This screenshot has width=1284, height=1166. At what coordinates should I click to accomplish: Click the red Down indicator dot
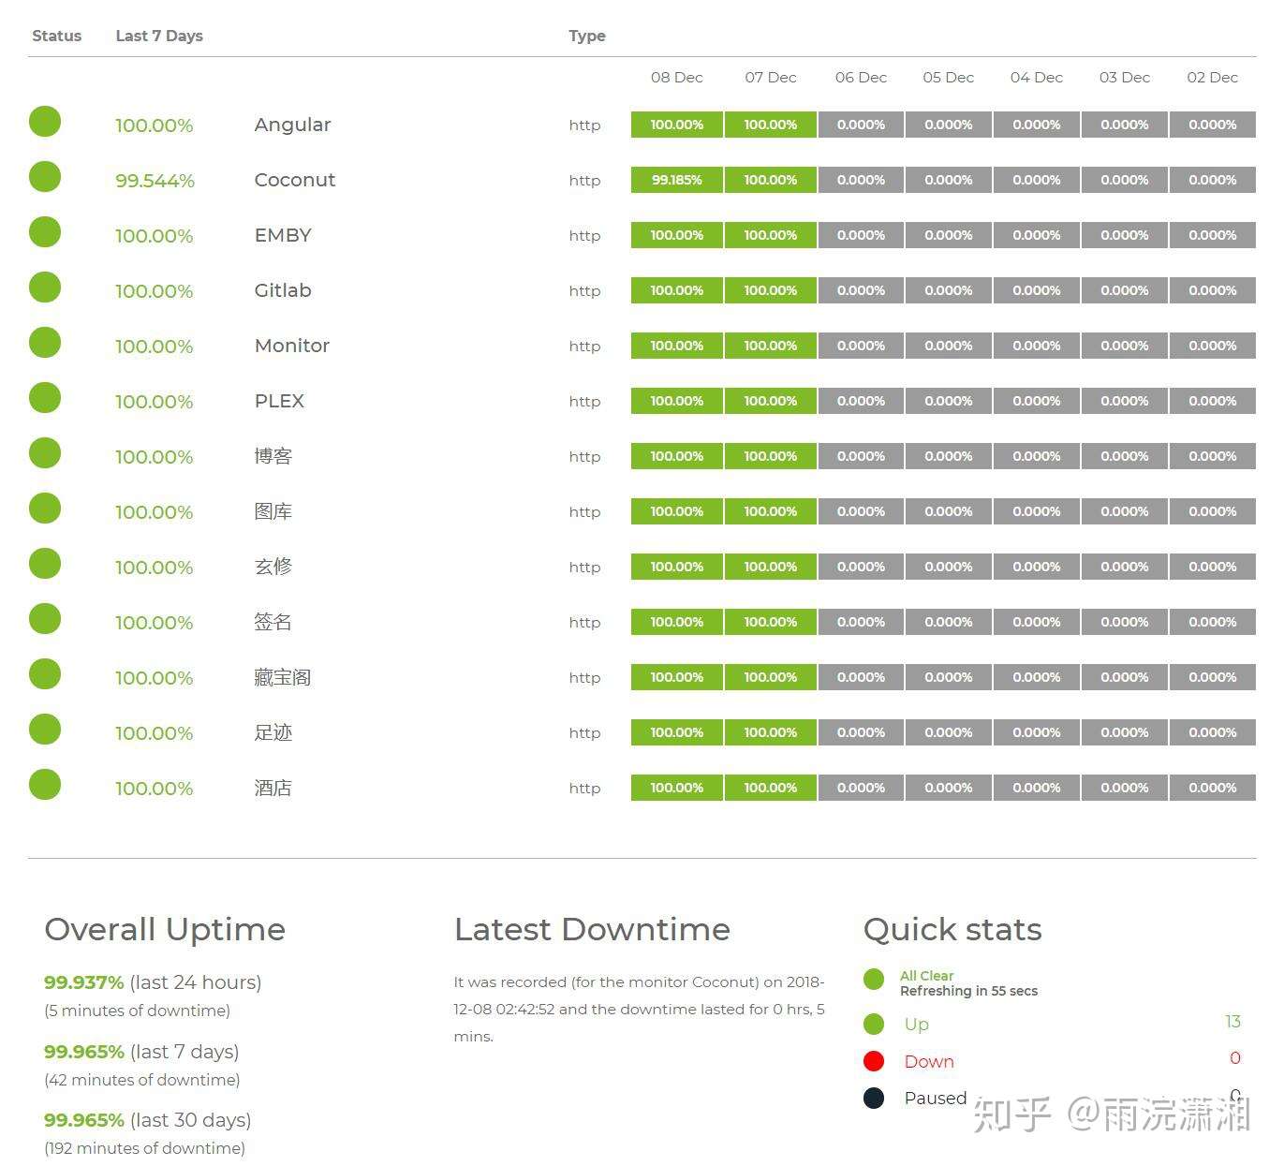click(x=874, y=1061)
